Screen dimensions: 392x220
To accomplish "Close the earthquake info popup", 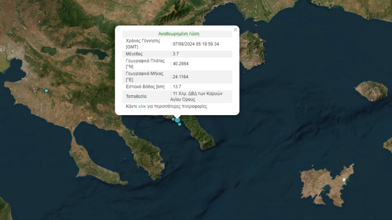I will pos(235,30).
